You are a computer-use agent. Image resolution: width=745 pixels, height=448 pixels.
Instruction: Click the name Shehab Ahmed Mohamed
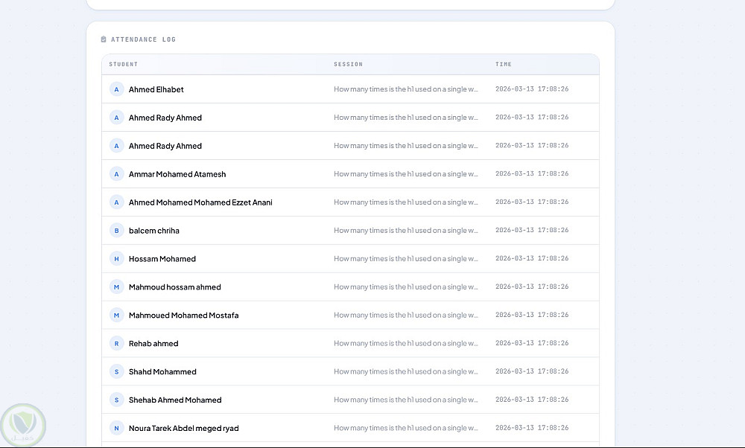175,400
